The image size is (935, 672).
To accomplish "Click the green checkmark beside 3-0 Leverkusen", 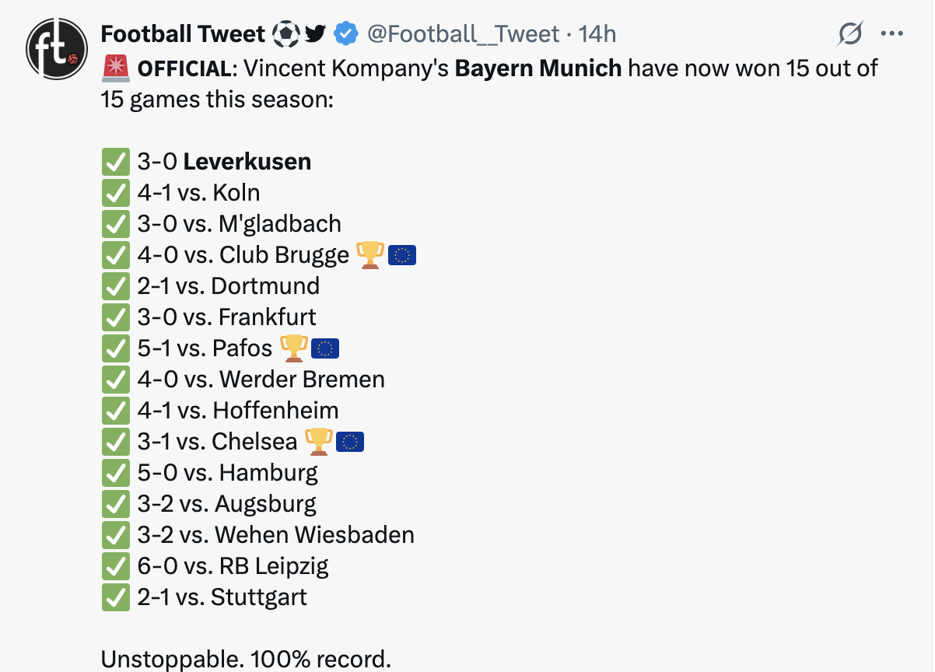I will tap(116, 162).
